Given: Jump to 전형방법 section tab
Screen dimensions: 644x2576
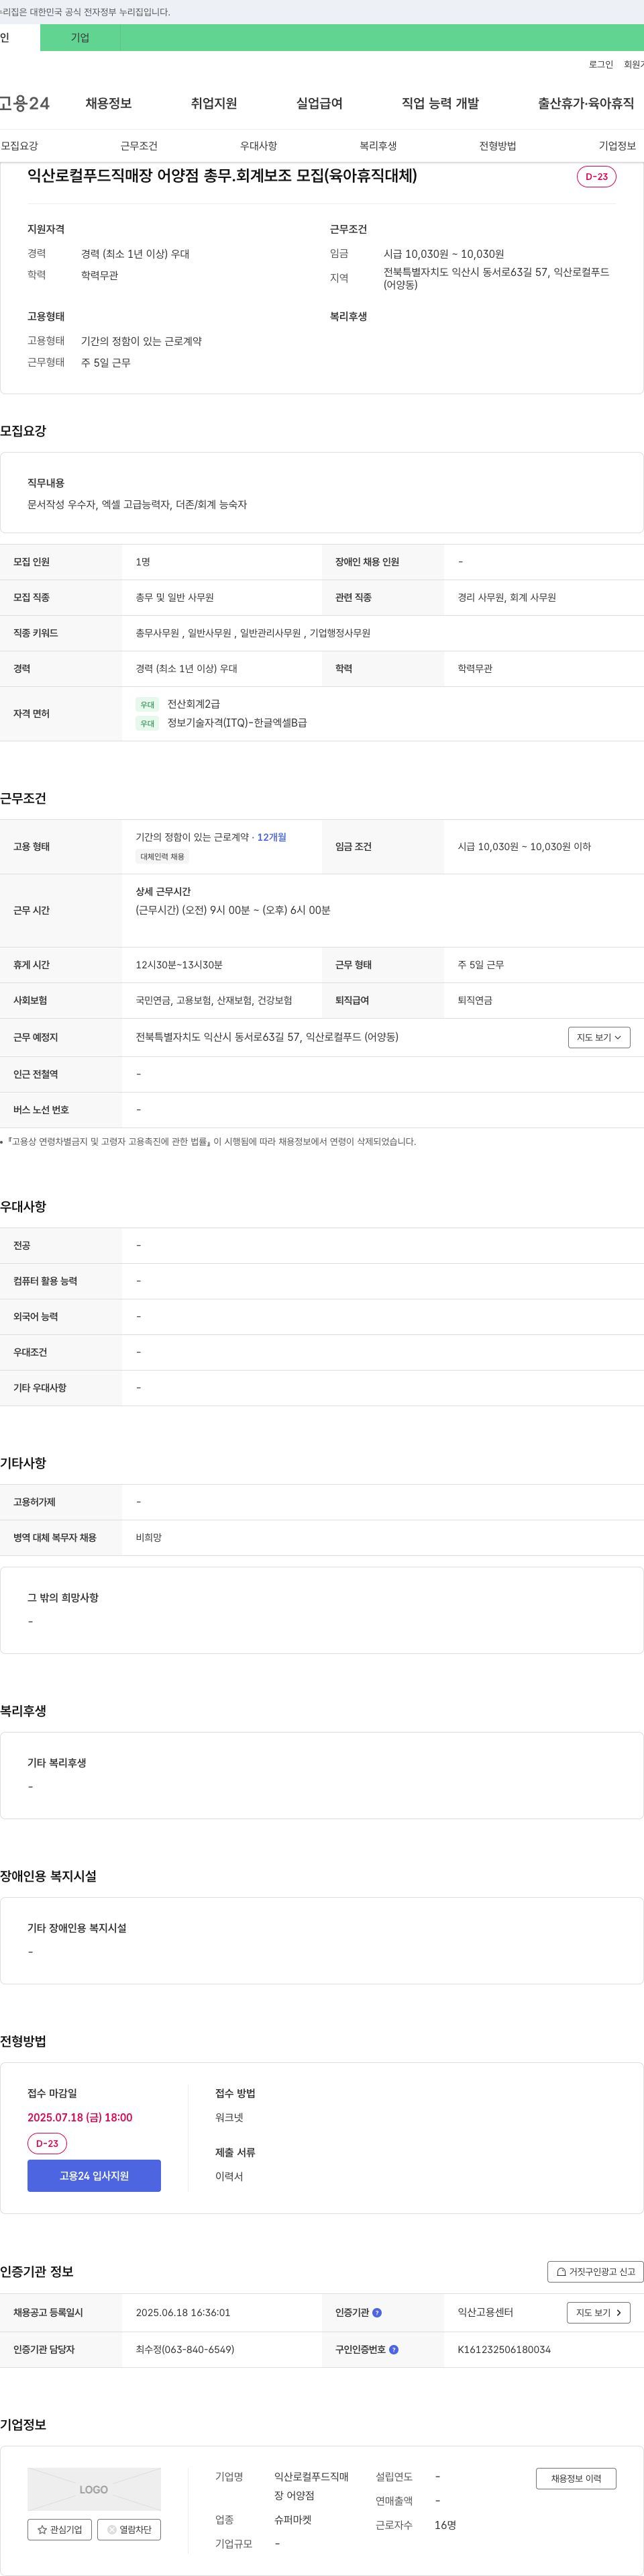Looking at the screenshot, I should point(497,146).
